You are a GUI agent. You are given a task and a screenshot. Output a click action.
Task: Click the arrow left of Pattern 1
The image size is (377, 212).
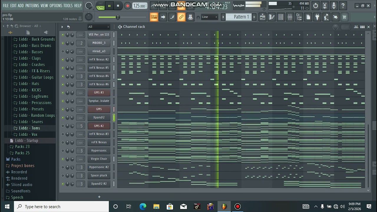(x=223, y=17)
